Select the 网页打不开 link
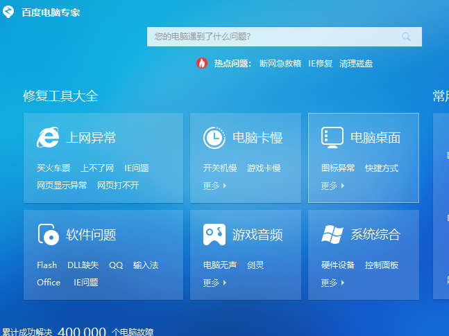The height and width of the screenshot is (336, 449). pyautogui.click(x=118, y=185)
